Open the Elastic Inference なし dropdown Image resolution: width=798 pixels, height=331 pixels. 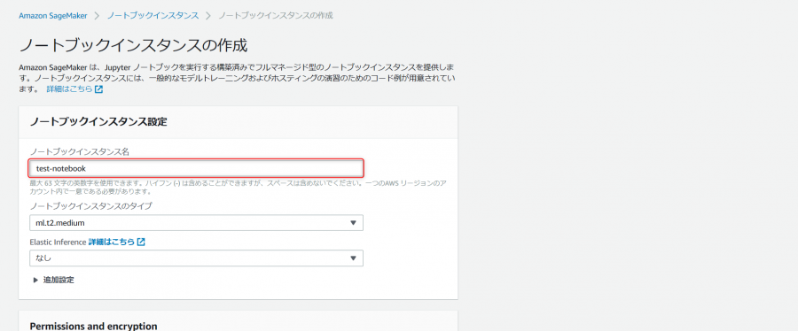(197, 258)
